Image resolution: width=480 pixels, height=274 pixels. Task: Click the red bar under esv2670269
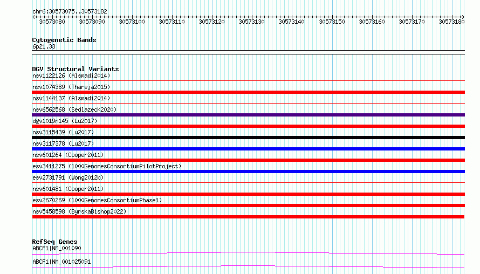click(248, 206)
